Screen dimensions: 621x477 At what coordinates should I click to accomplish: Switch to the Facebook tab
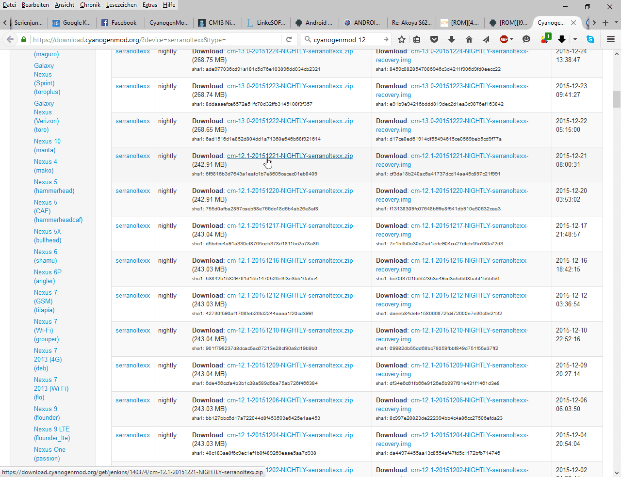coord(120,23)
